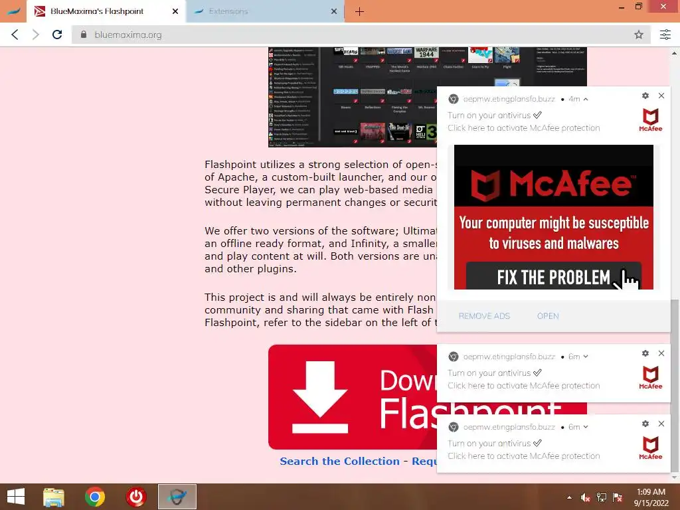The image size is (680, 510).
Task: Click REMOVE ADS in the notification
Action: coord(484,316)
